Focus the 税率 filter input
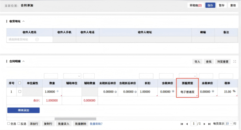Viewport: 241px width, 130px height. (x=226, y=76)
